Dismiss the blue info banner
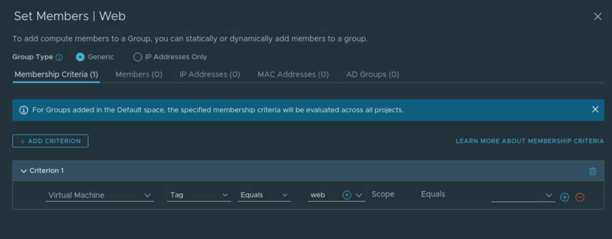This screenshot has width=612, height=239. click(x=595, y=110)
